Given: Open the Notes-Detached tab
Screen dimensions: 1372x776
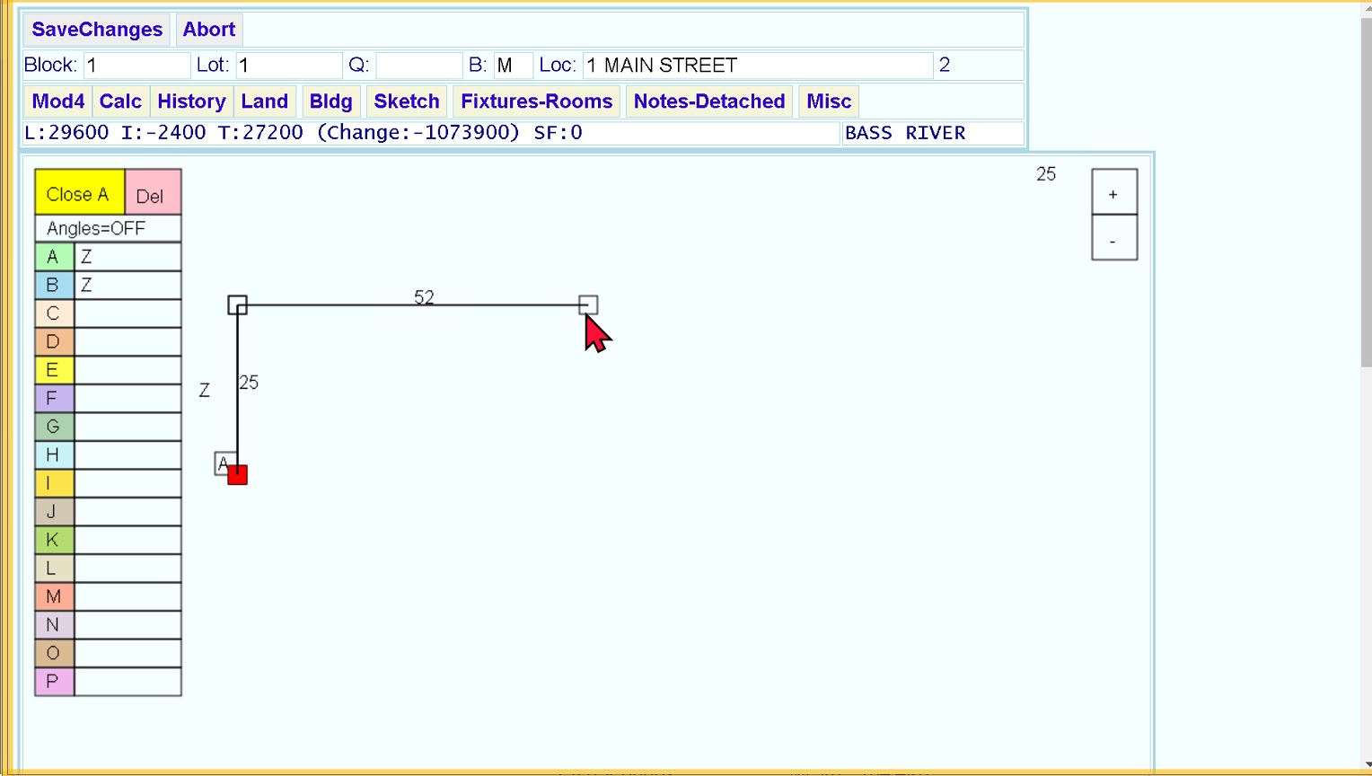Looking at the screenshot, I should (x=709, y=101).
